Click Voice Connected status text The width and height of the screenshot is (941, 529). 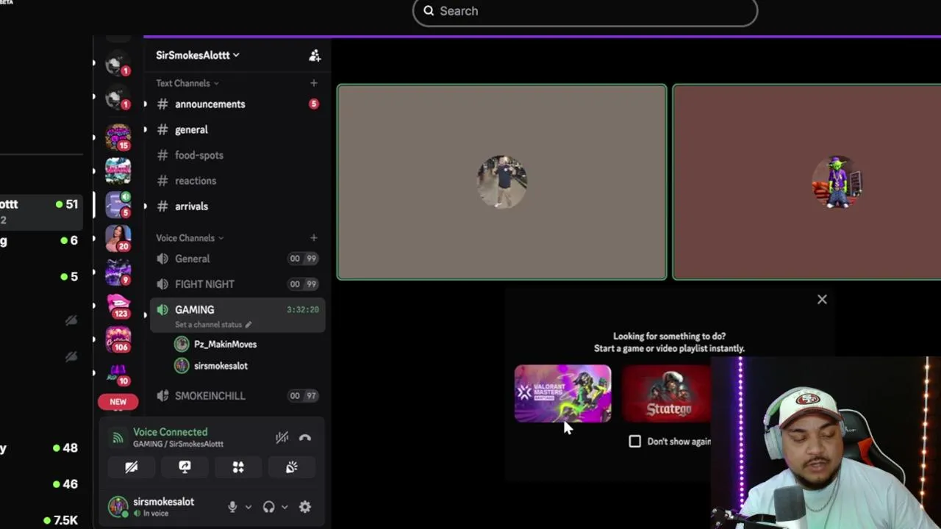[x=171, y=432]
